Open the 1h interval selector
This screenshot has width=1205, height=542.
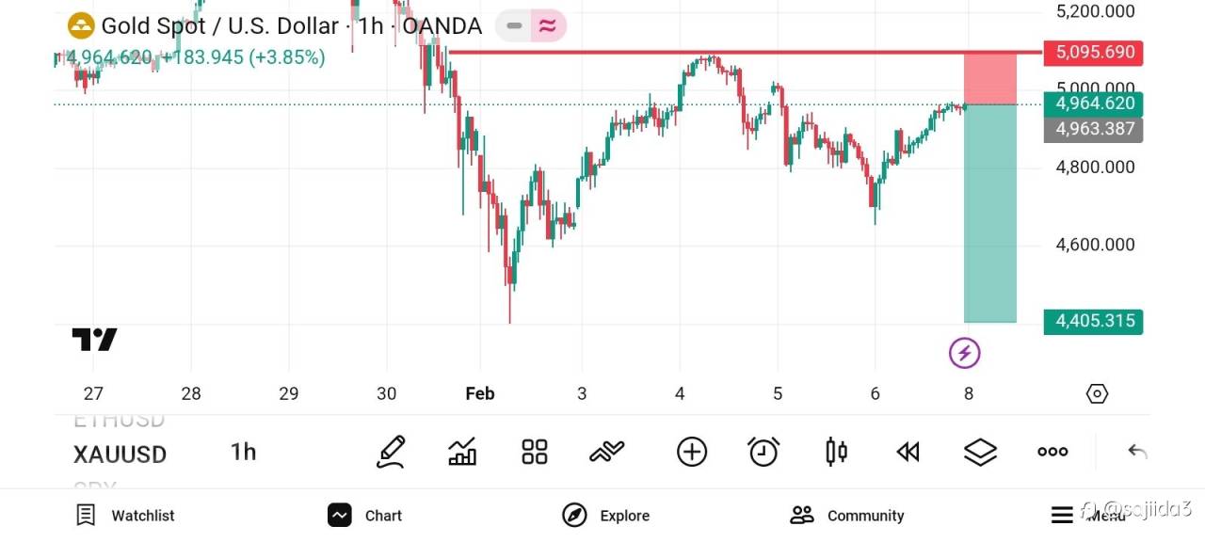pos(243,453)
